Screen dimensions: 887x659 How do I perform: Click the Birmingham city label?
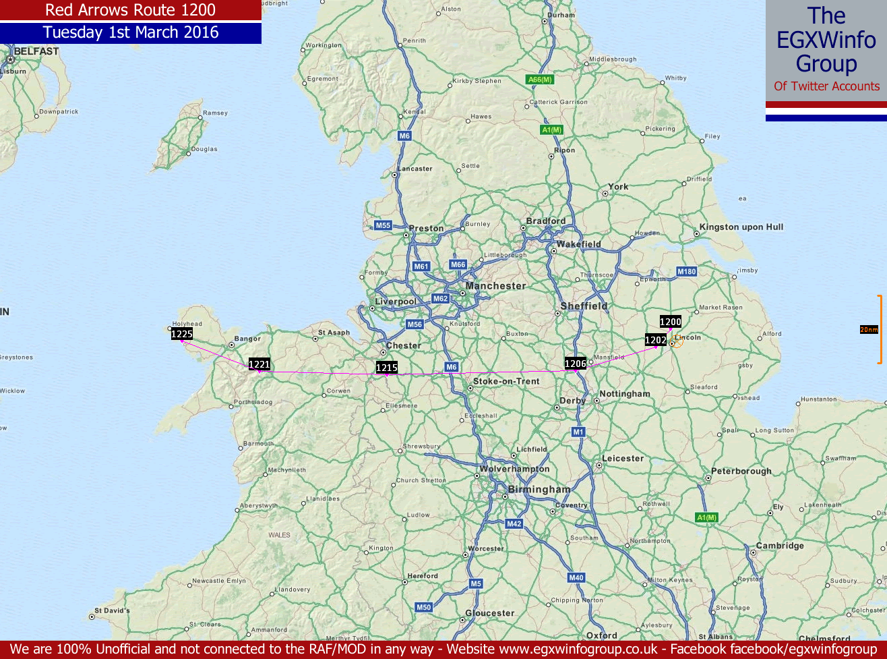pyautogui.click(x=539, y=490)
